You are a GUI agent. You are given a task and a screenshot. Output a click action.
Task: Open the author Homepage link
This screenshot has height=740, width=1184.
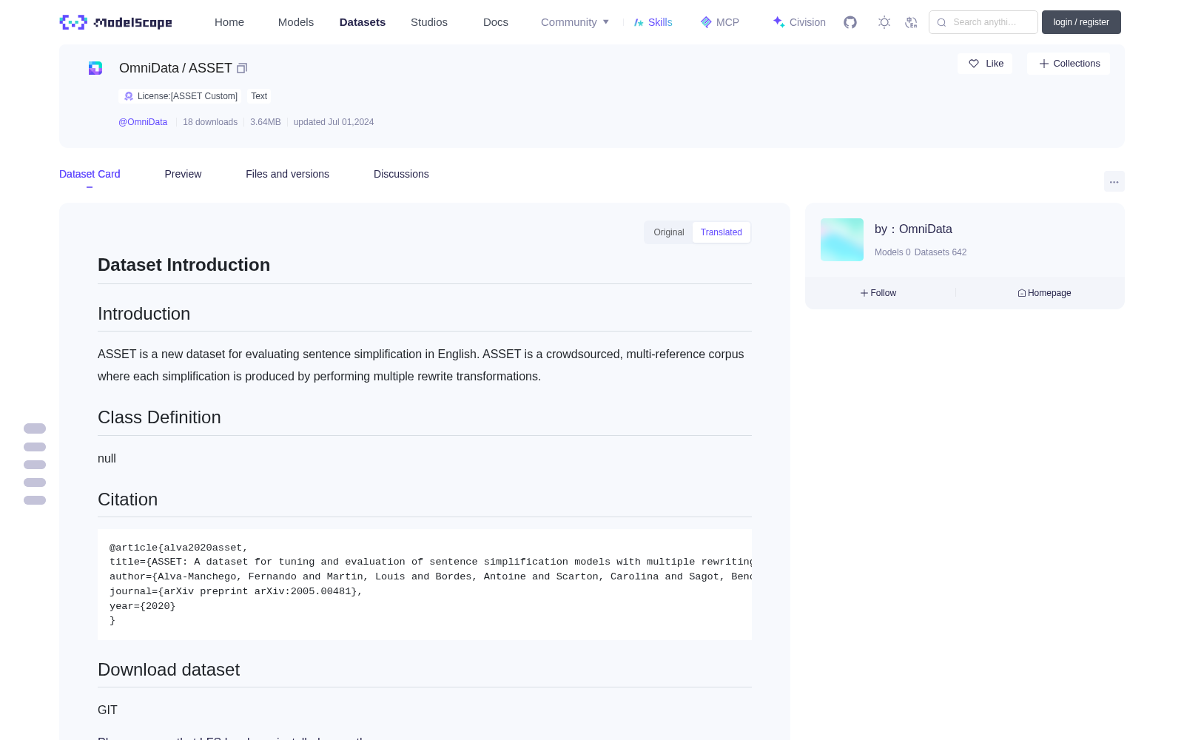(1044, 293)
